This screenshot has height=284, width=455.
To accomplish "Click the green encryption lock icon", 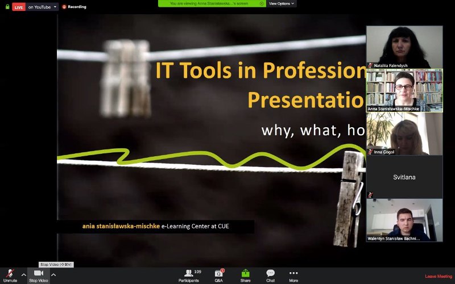I will [x=7, y=7].
